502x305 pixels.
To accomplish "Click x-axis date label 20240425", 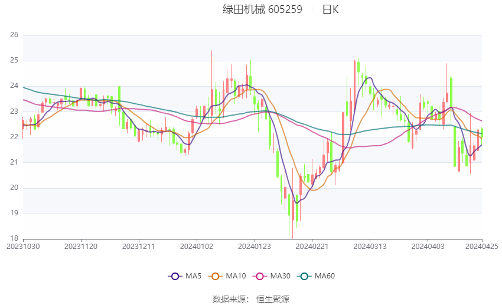I will click(481, 247).
